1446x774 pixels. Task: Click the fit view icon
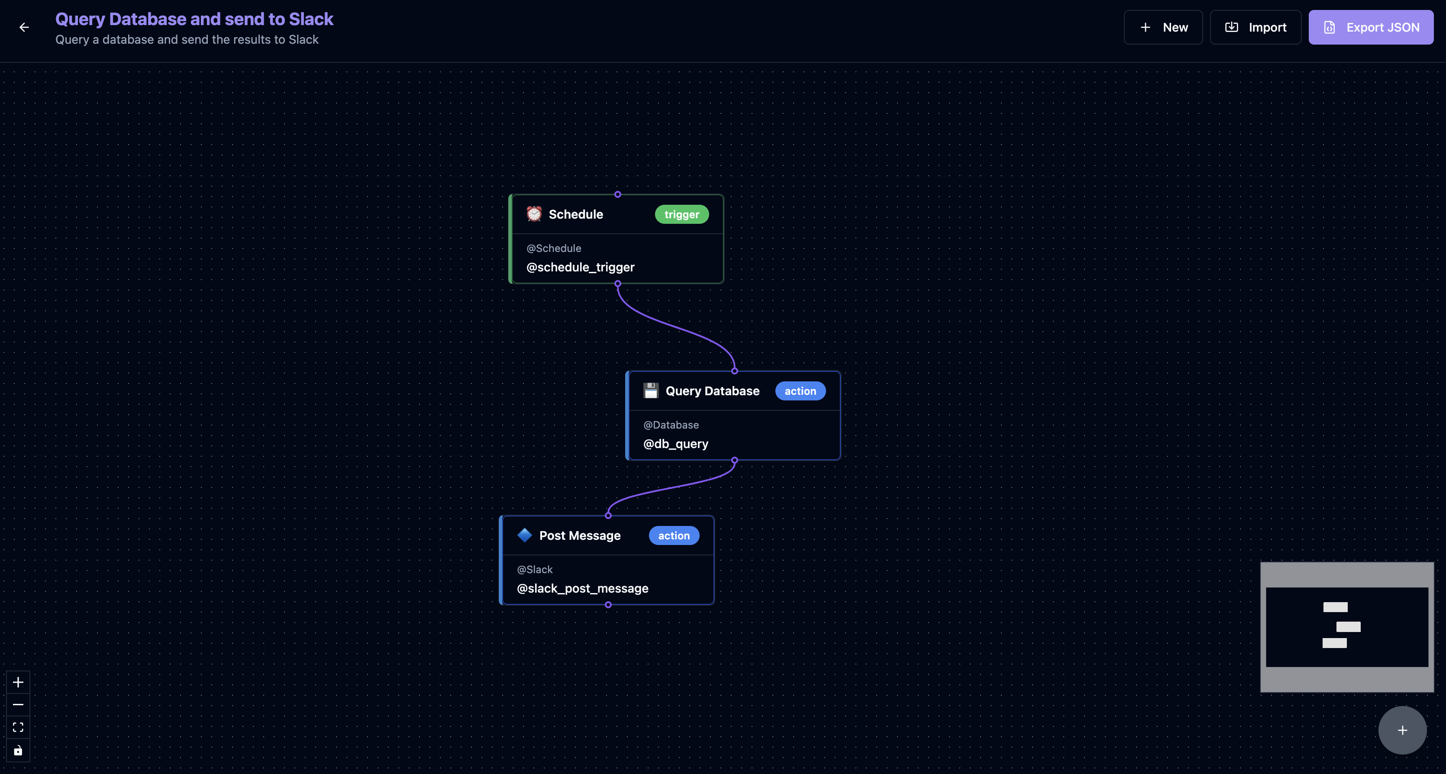coord(18,727)
